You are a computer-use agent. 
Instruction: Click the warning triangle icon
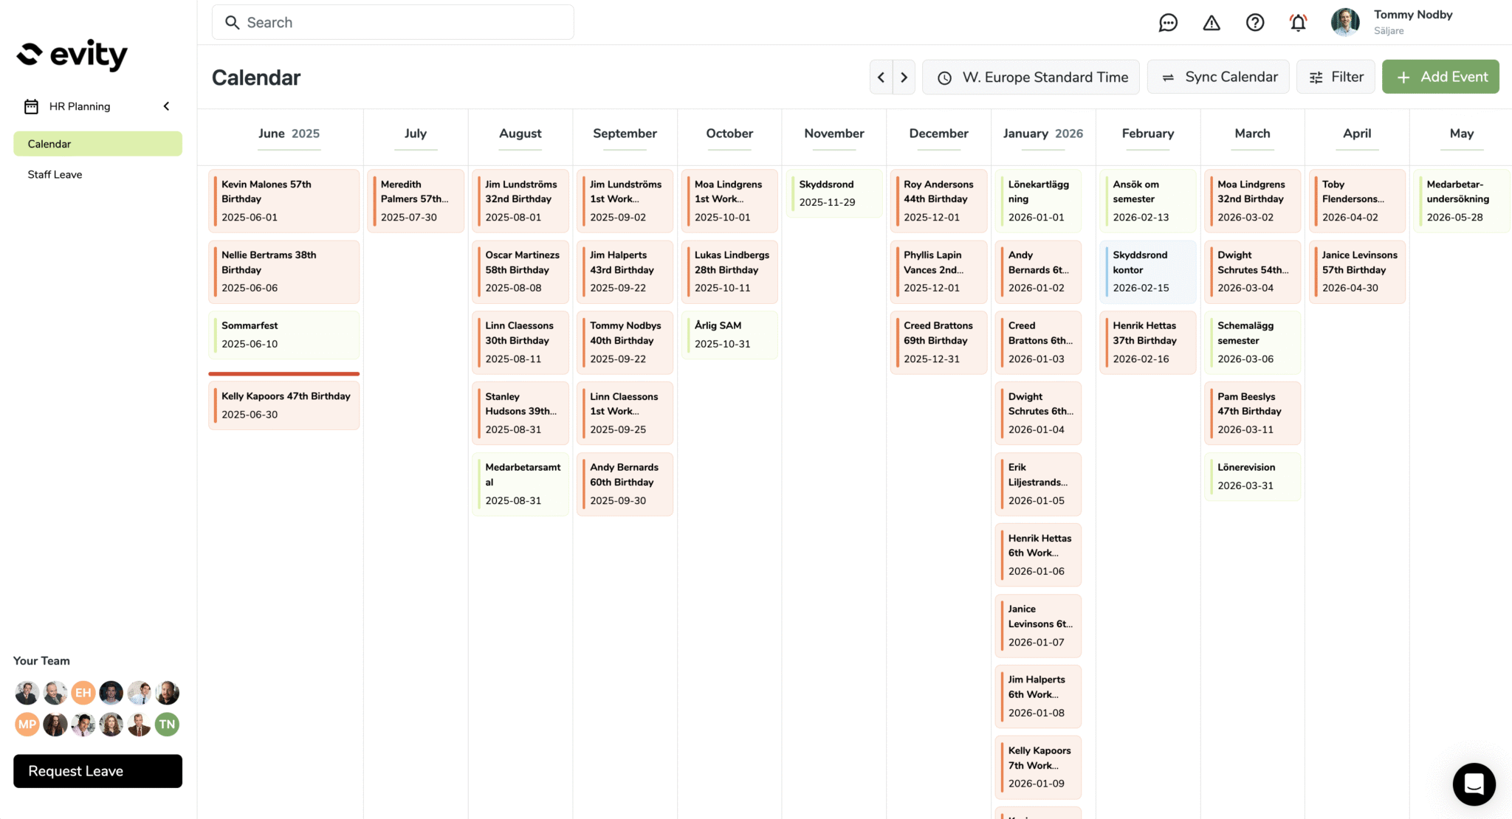click(x=1212, y=23)
